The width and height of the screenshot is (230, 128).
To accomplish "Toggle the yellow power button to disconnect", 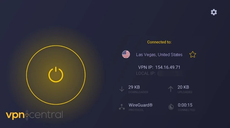I will 56,74.
